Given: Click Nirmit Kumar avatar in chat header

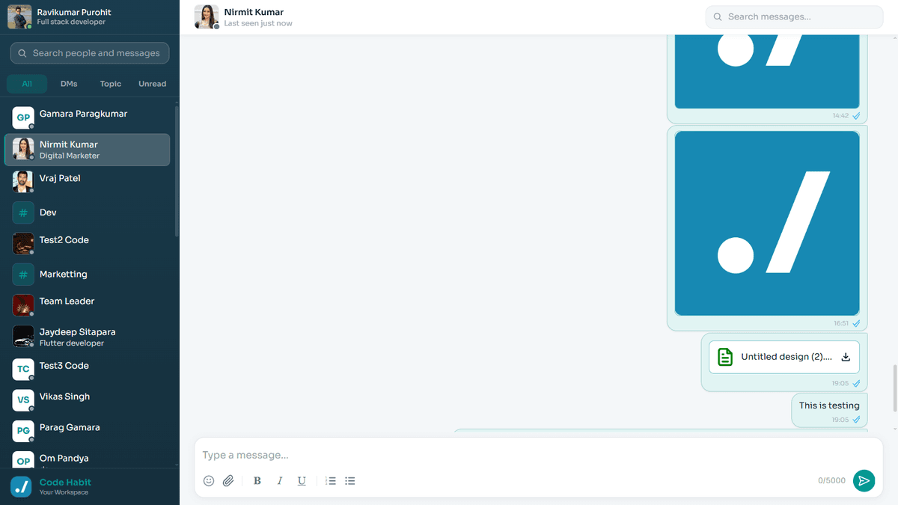Looking at the screenshot, I should point(206,16).
